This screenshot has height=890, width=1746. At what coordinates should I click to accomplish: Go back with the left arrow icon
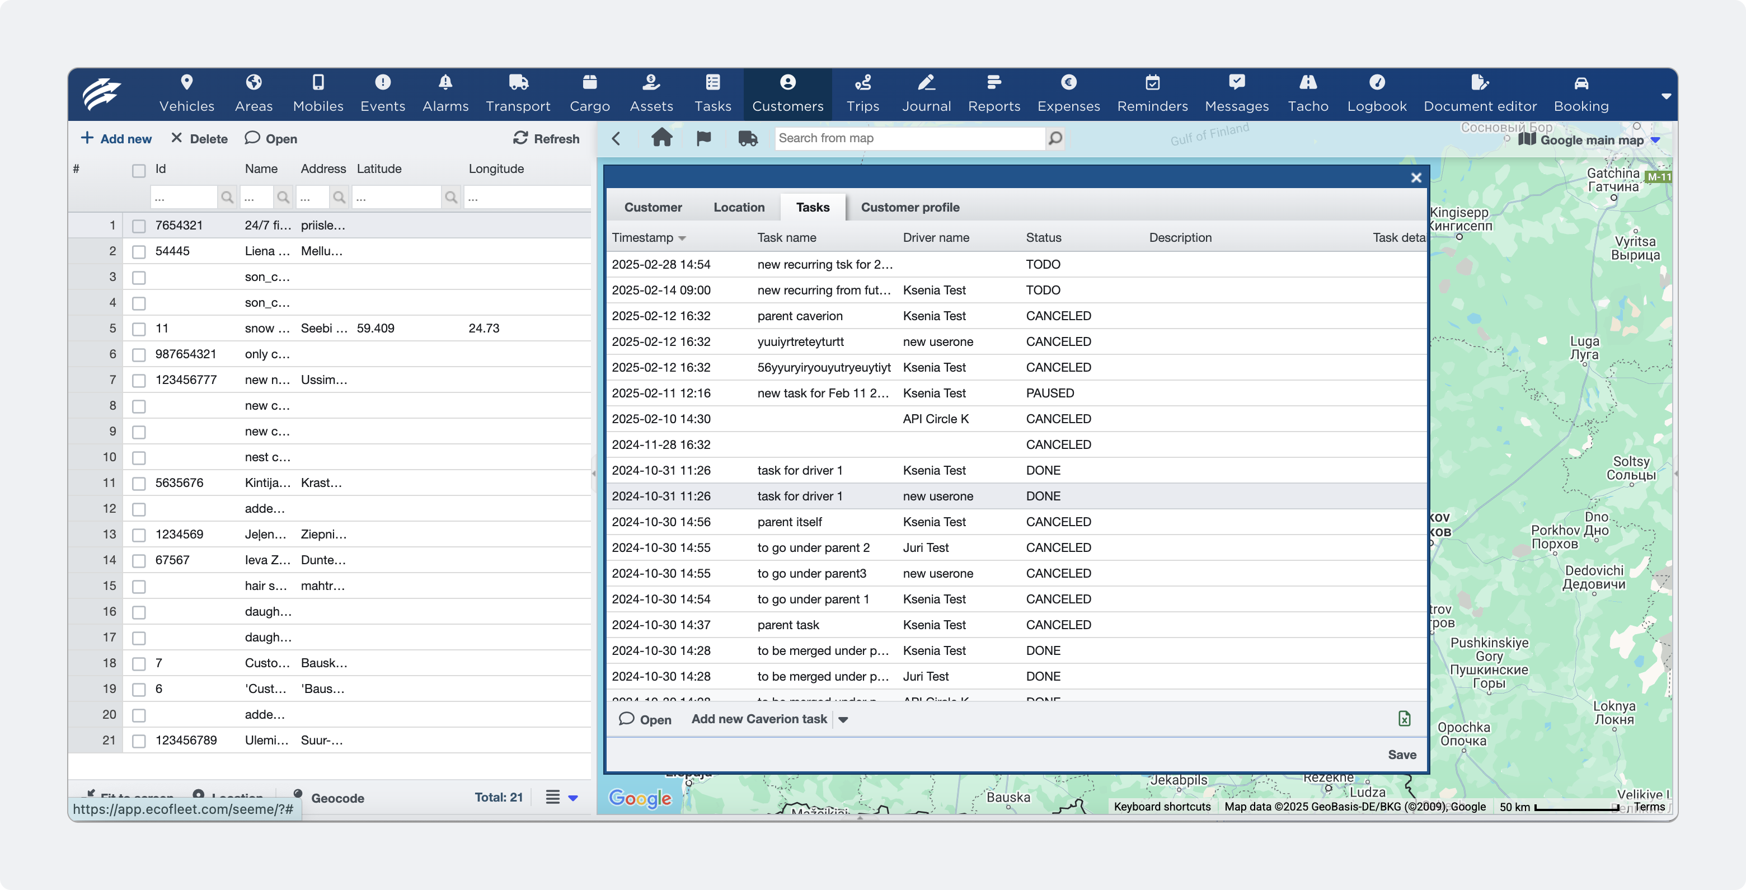[x=616, y=138]
